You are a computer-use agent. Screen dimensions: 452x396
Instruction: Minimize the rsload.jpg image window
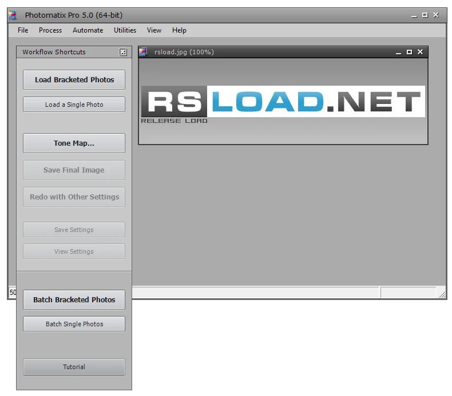(398, 52)
